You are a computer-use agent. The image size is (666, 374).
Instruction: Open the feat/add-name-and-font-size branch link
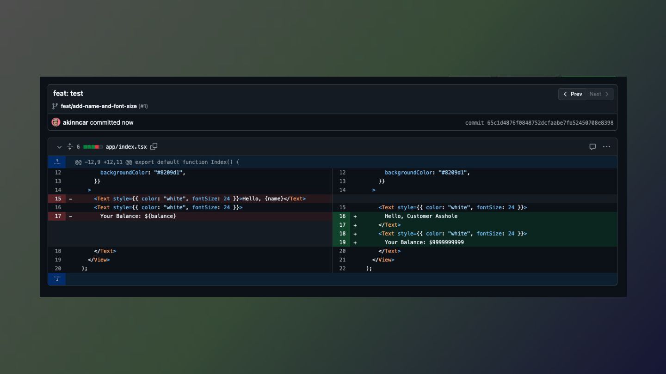(x=99, y=106)
